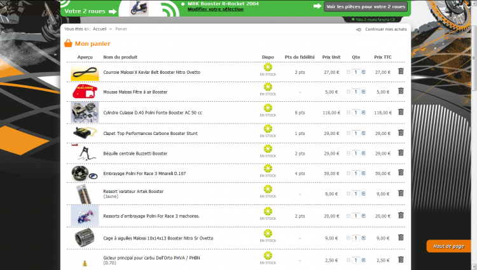This screenshot has width=477, height=270.
Task: Open Cage à aiguilles Malossi 10x14x13 link
Action: point(158,238)
